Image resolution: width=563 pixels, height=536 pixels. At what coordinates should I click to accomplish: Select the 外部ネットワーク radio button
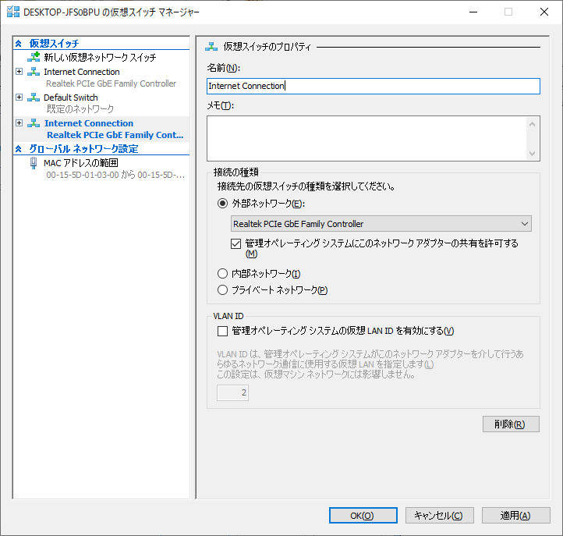point(222,204)
